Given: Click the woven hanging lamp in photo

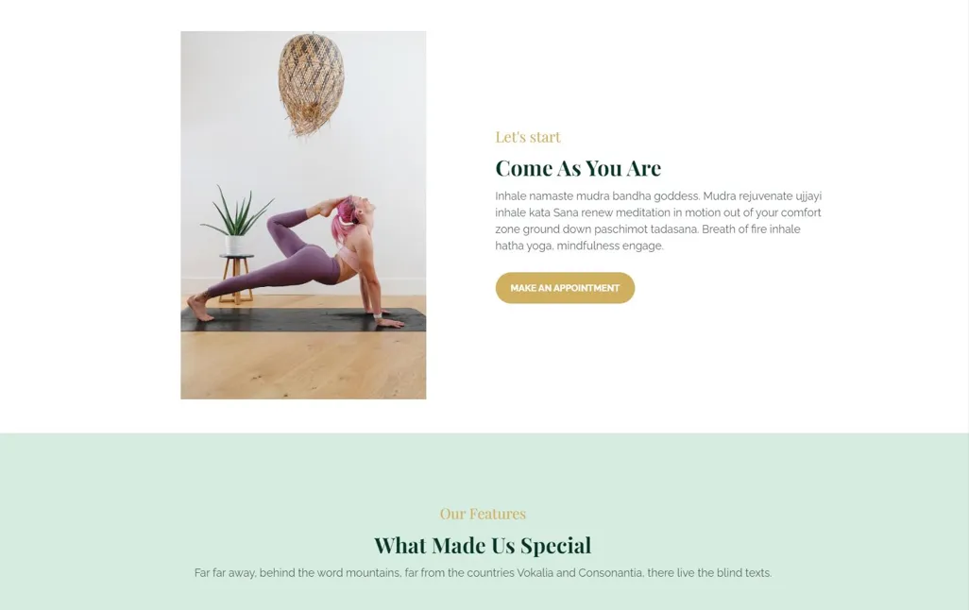Looking at the screenshot, I should point(311,83).
